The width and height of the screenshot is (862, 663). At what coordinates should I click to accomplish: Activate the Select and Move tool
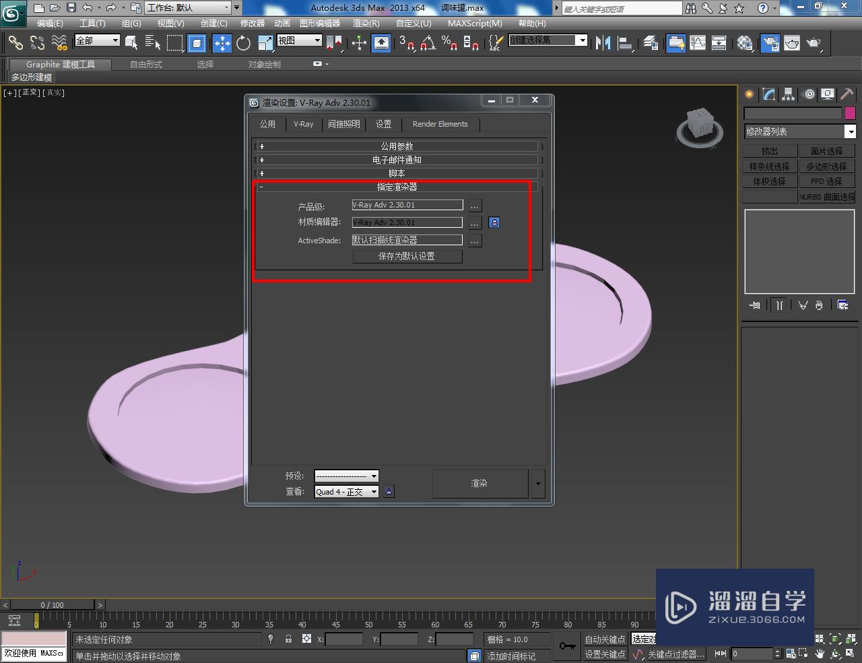[222, 43]
